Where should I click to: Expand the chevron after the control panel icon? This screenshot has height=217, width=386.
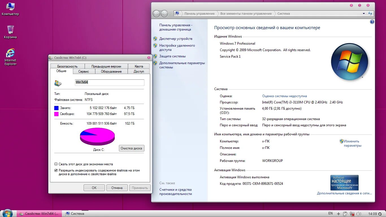(x=182, y=14)
